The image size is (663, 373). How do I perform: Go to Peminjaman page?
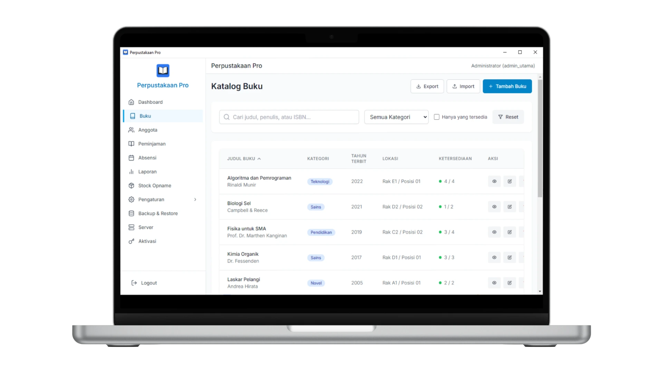tap(163, 144)
